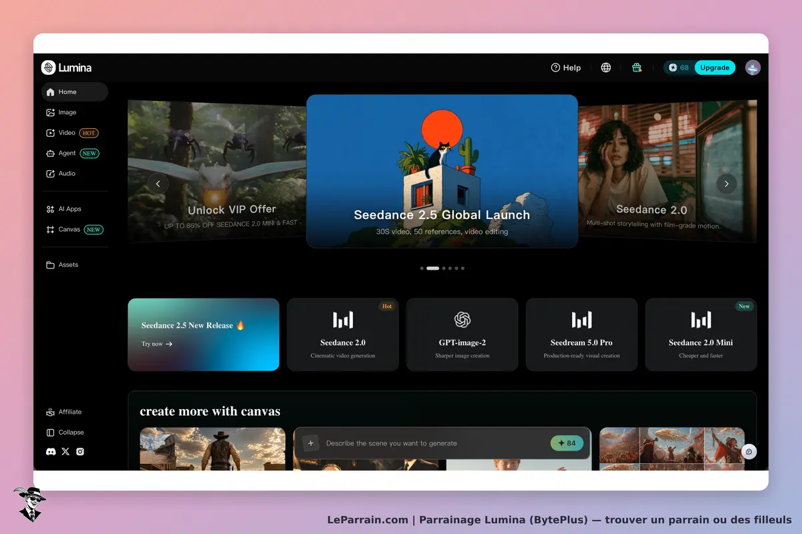Open the Seedance 2.0 model card
802x534 pixels.
coord(343,334)
